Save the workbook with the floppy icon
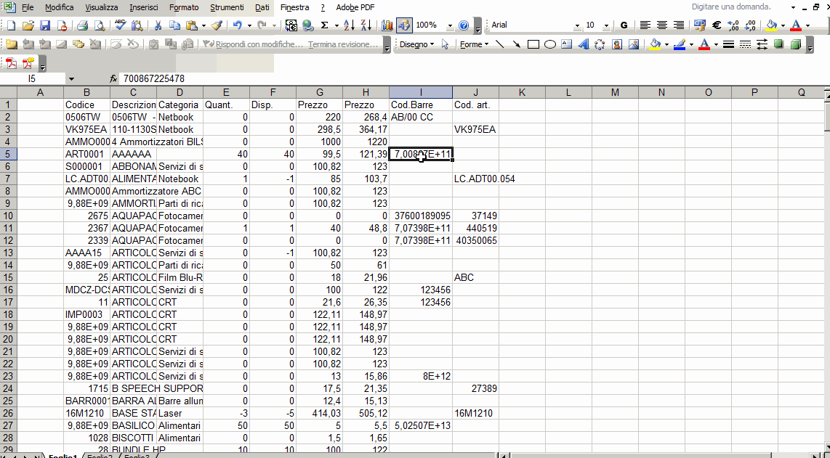Screen dimensions: 830x458 tap(45, 25)
